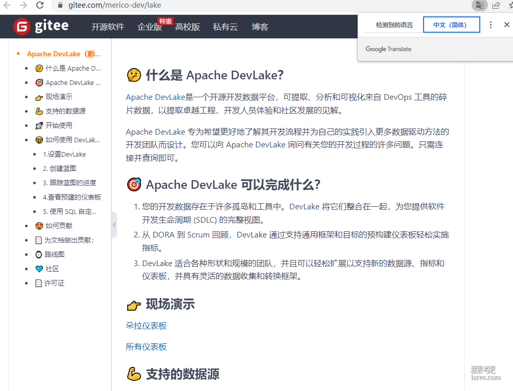Open 高校版 in Gitee navigation
513x391 pixels.
coord(188,27)
